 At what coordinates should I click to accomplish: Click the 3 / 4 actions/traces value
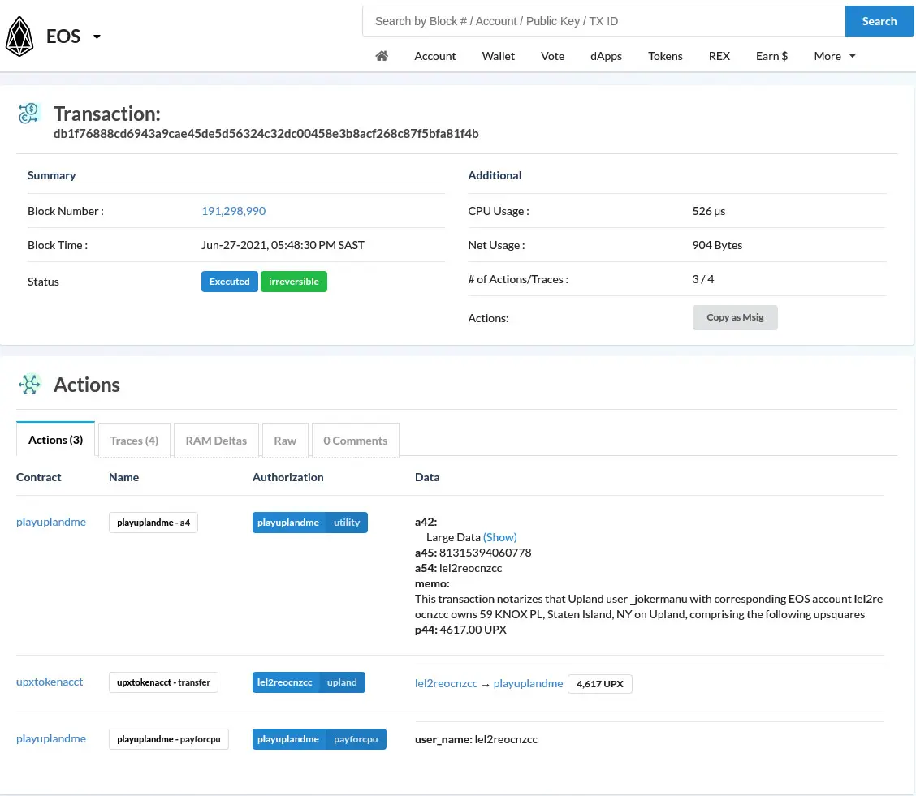point(702,279)
